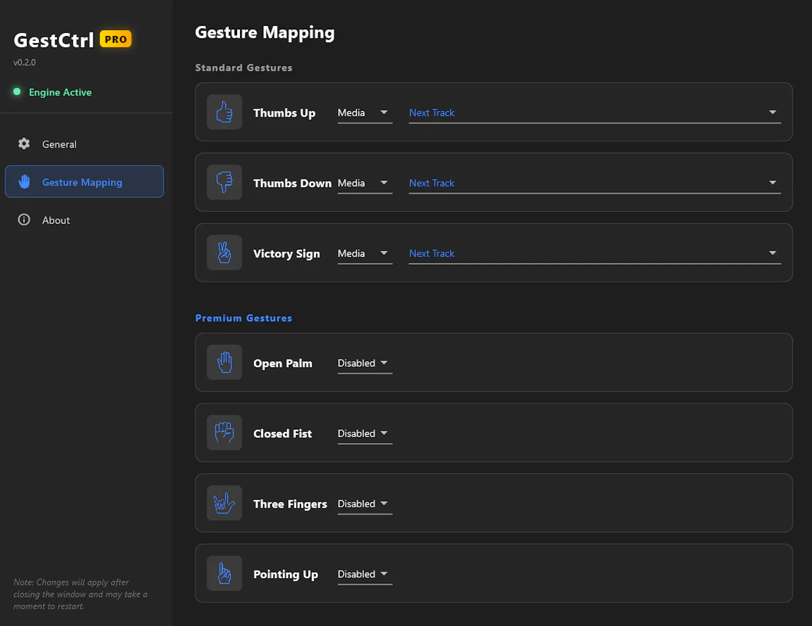Click the Closed Fist gesture label
Screen dimensions: 812x626
tap(282, 434)
